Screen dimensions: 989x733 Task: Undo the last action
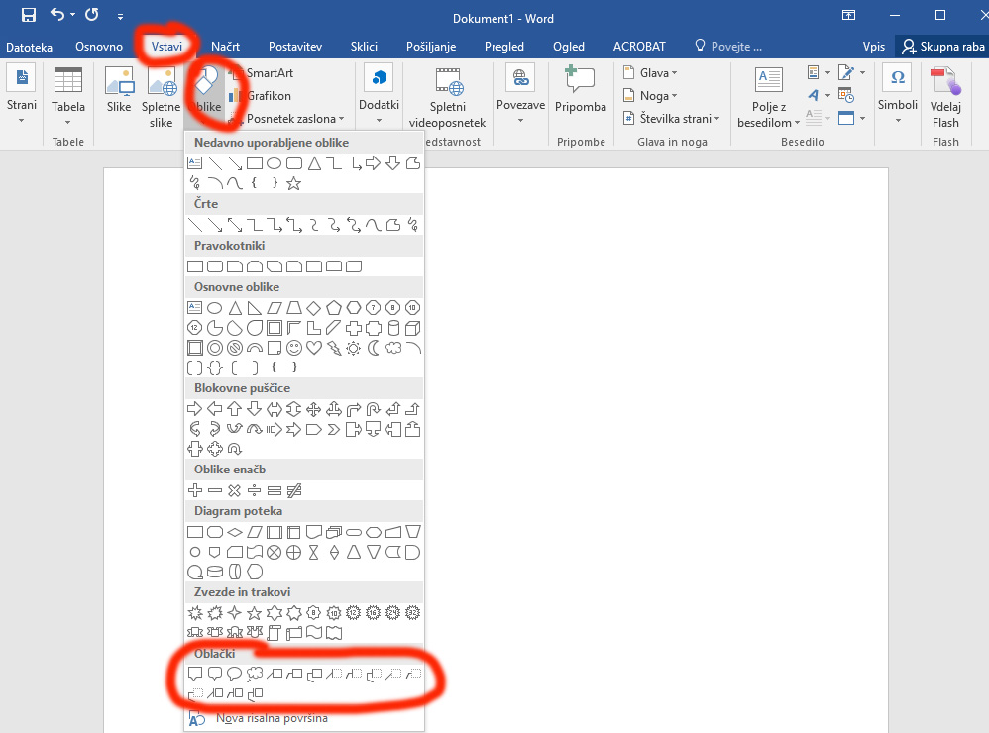(57, 15)
